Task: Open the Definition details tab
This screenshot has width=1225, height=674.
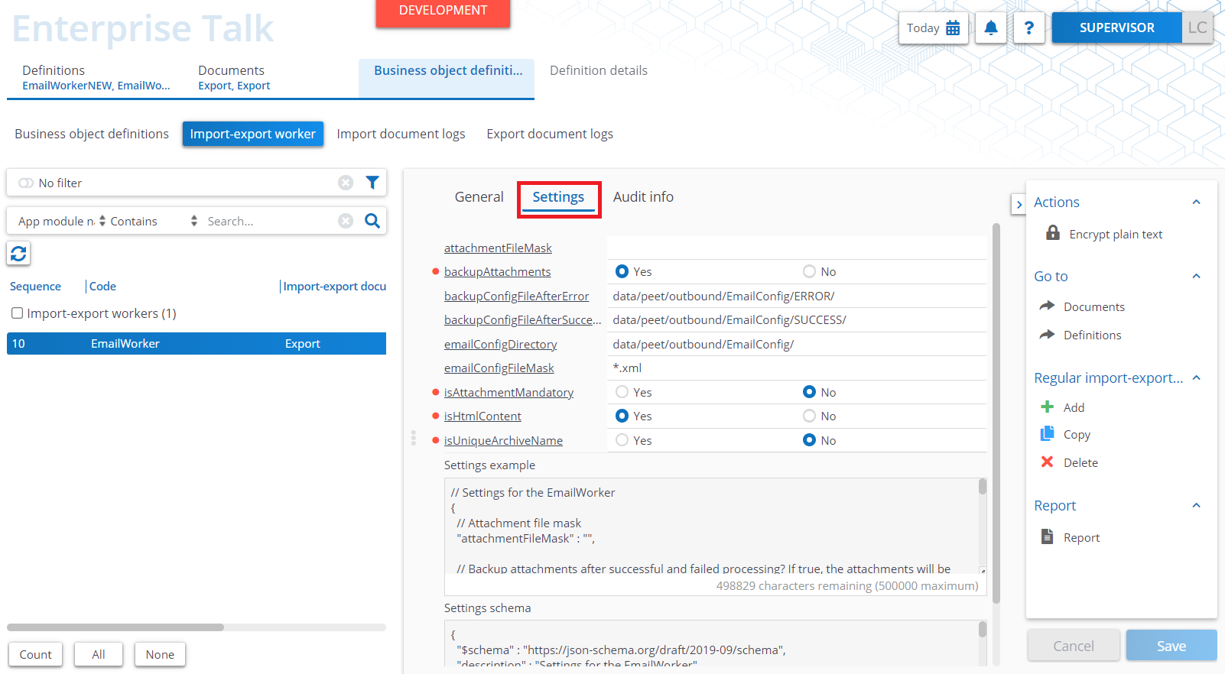Action: (x=599, y=70)
